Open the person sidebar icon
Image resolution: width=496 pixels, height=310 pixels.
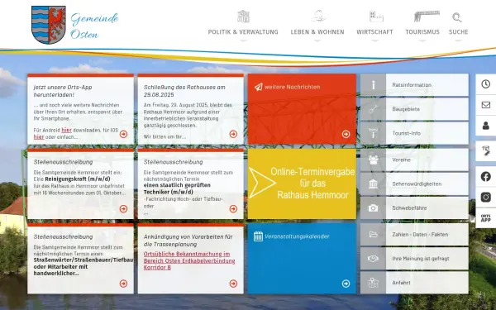click(486, 126)
